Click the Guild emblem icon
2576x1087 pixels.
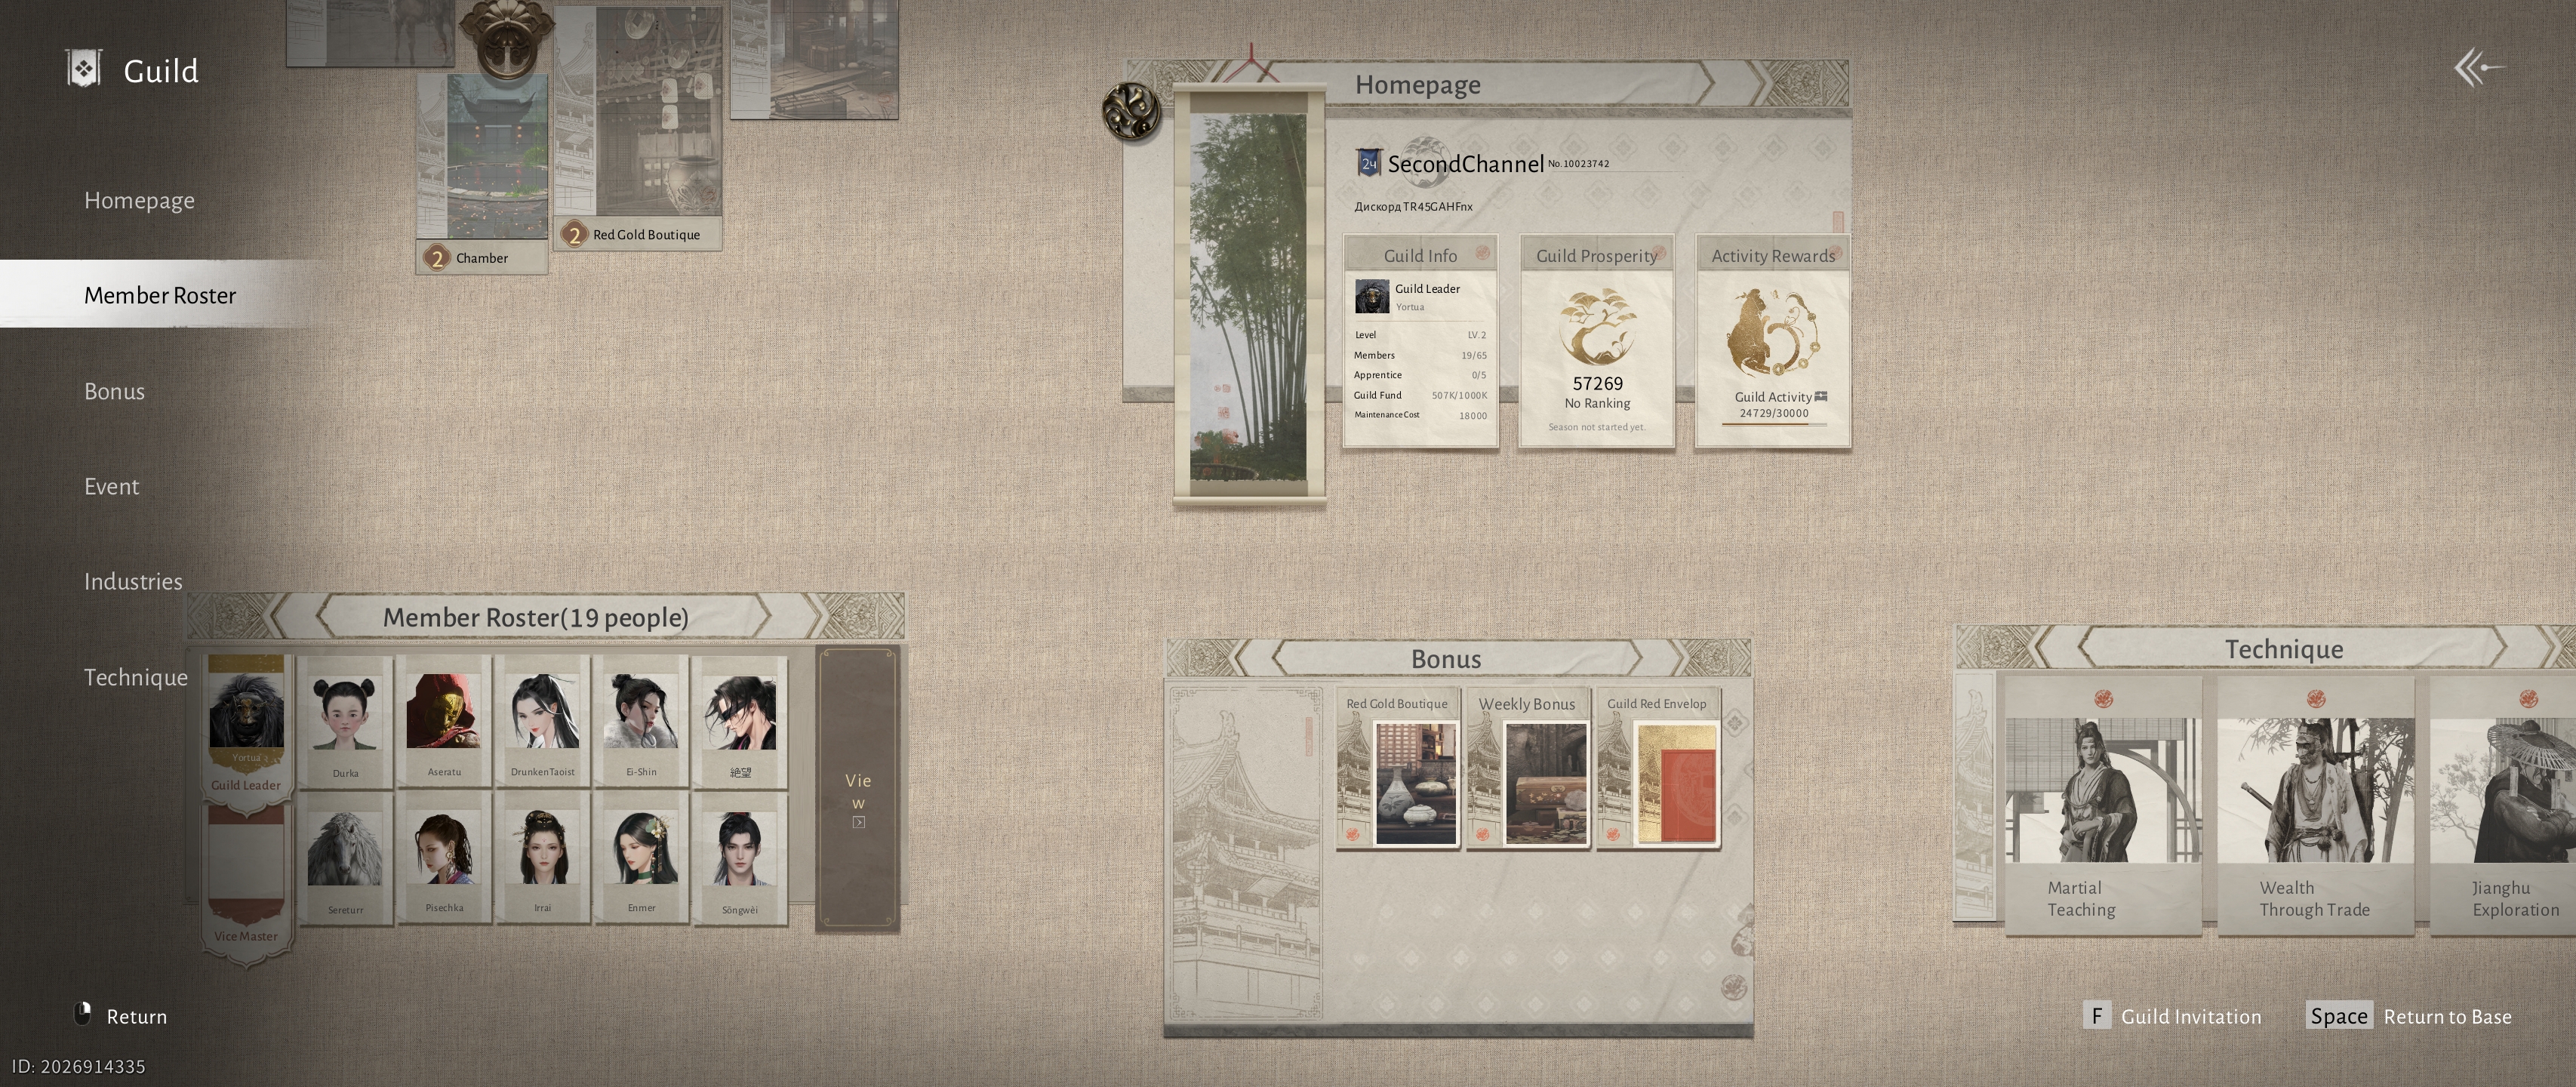coord(84,70)
